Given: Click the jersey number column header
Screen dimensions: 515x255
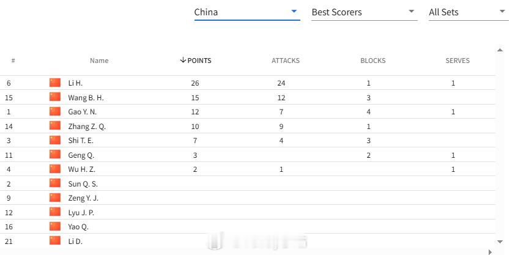Looking at the screenshot, I should click(x=13, y=61).
